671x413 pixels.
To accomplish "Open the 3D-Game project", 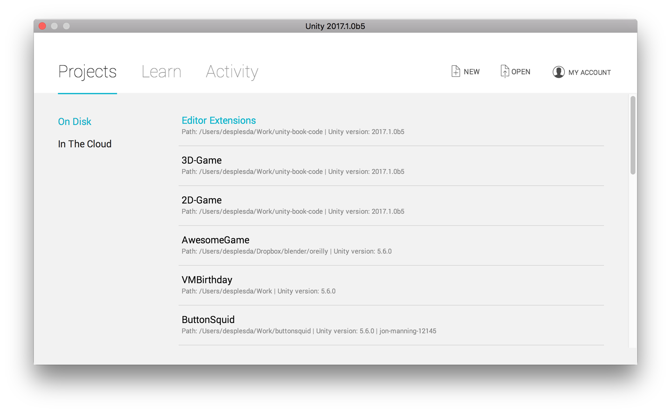I will [x=201, y=160].
